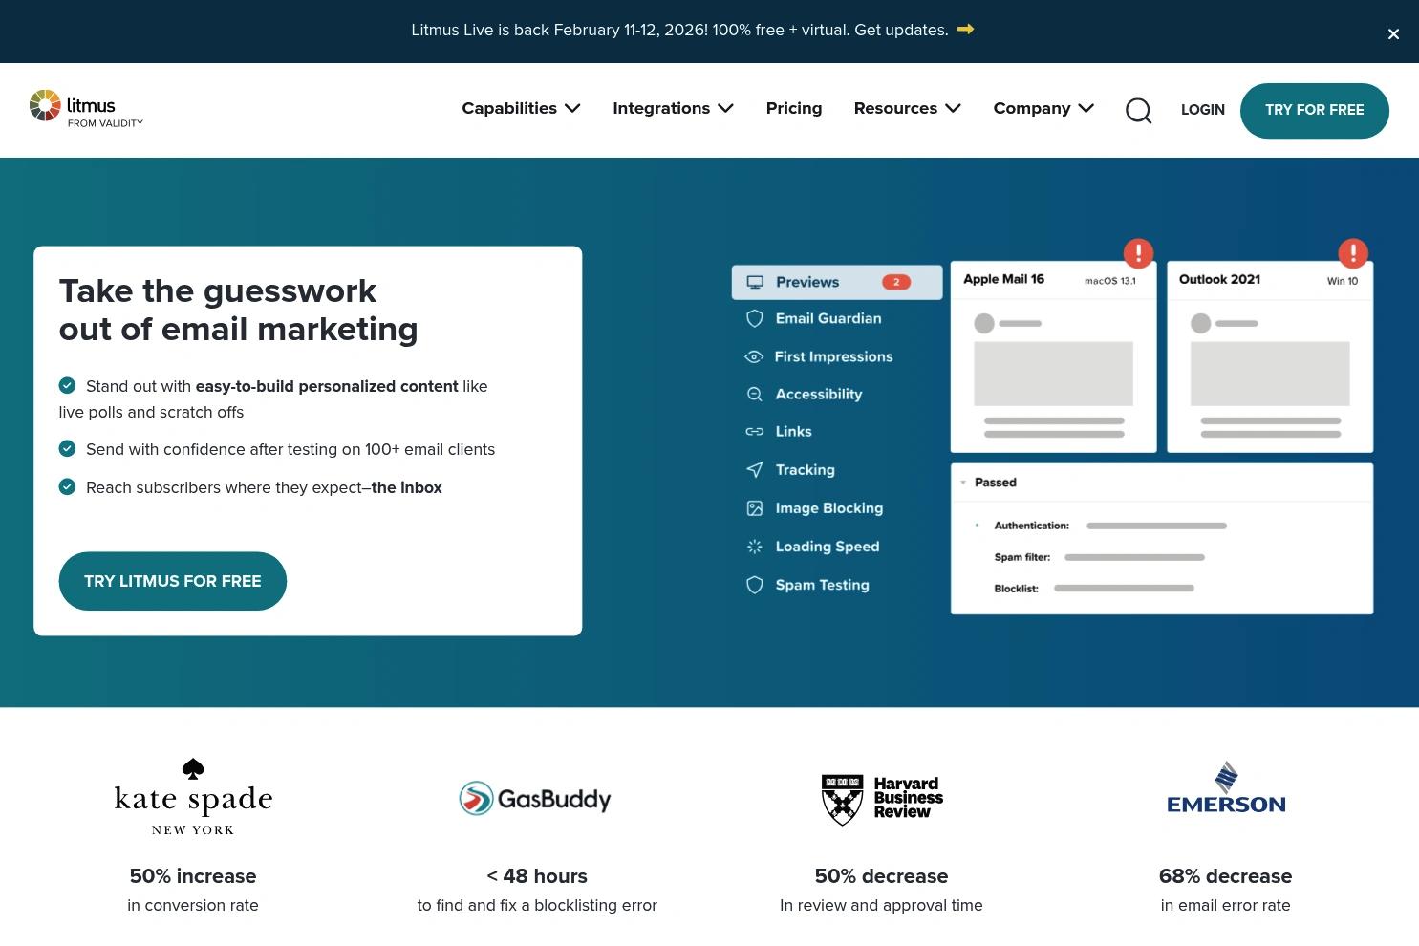Click the Litmus logo in the header
Screen dimensions: 1419x946
tap(86, 107)
